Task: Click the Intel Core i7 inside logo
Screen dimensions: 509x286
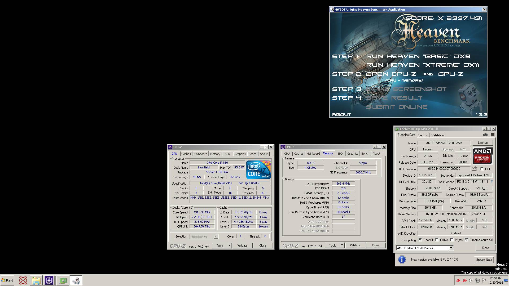Action: pos(258,169)
